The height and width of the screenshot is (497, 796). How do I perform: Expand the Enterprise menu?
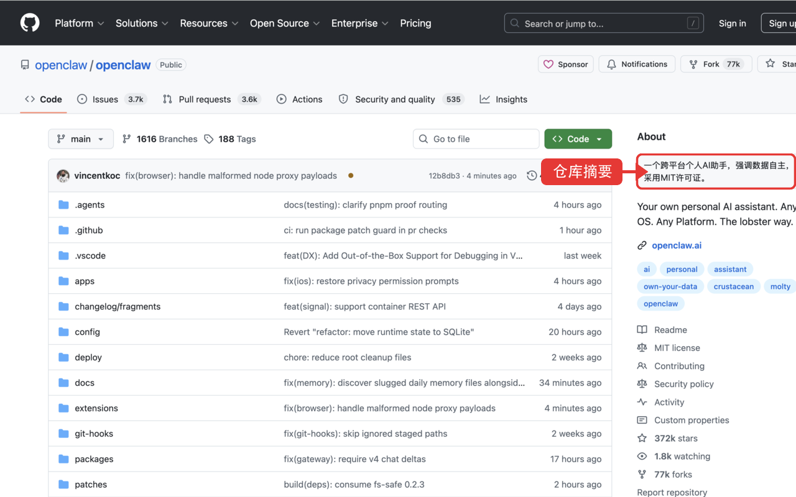[x=360, y=23]
